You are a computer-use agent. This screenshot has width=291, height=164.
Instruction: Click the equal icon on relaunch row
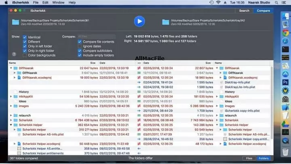(139, 116)
